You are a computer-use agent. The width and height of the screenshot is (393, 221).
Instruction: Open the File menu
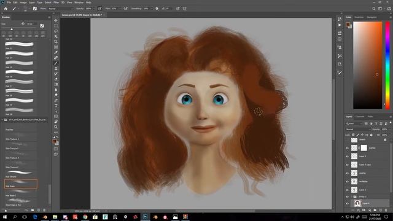pyautogui.click(x=9, y=2)
